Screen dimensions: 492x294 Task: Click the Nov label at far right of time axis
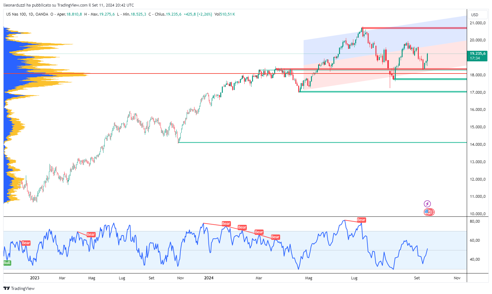pyautogui.click(x=457, y=278)
